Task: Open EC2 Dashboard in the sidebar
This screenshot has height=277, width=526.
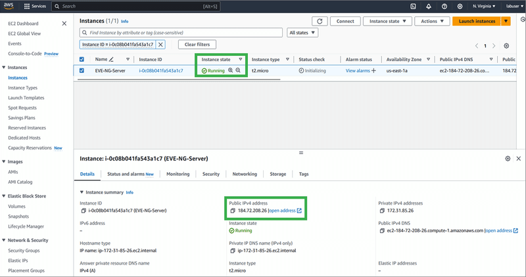Action: (x=23, y=24)
